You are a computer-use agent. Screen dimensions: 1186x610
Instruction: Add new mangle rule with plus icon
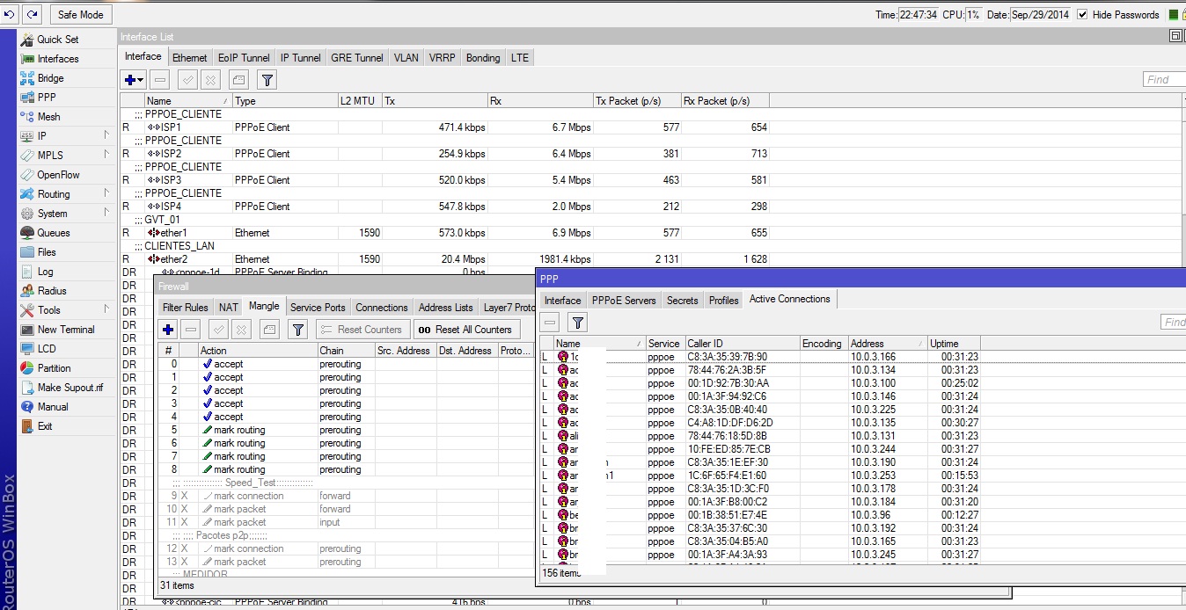point(168,330)
